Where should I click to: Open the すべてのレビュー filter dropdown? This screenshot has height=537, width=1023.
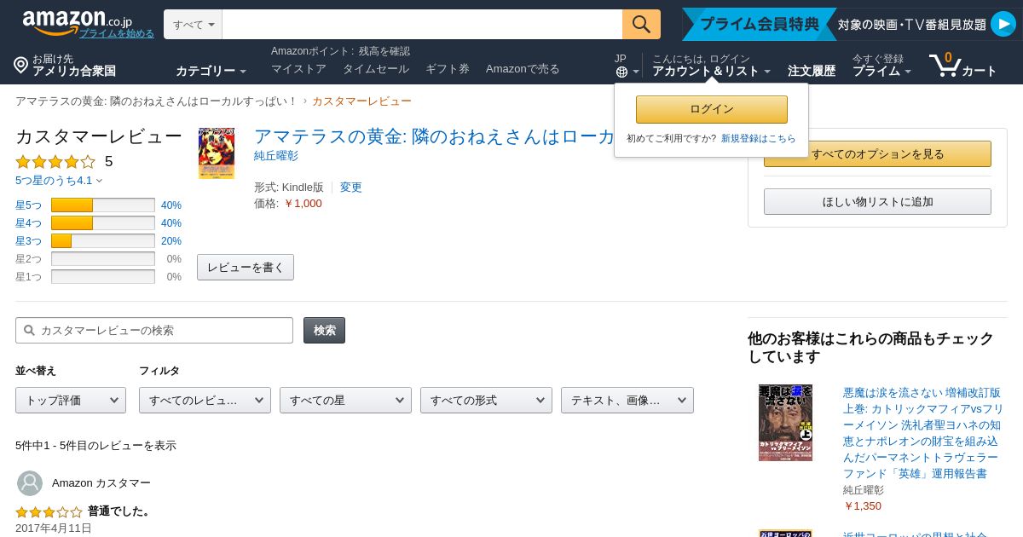coord(205,400)
